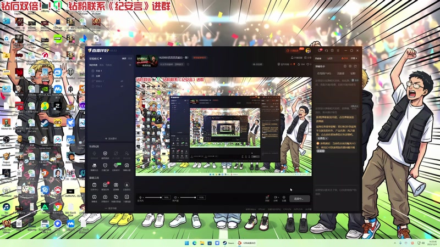Select the orange flame tab in the right panel

point(345,59)
